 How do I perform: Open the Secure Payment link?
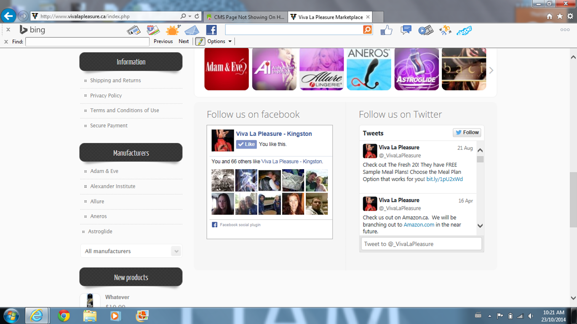pyautogui.click(x=109, y=125)
